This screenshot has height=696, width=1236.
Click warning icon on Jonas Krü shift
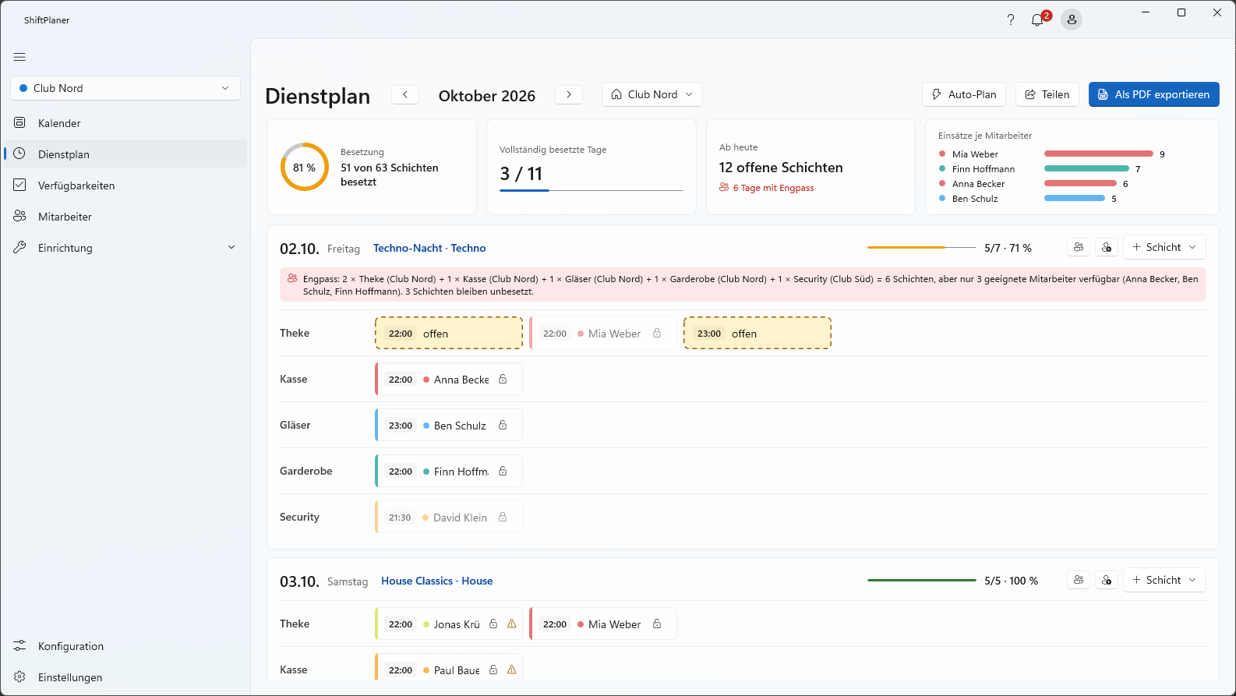512,624
